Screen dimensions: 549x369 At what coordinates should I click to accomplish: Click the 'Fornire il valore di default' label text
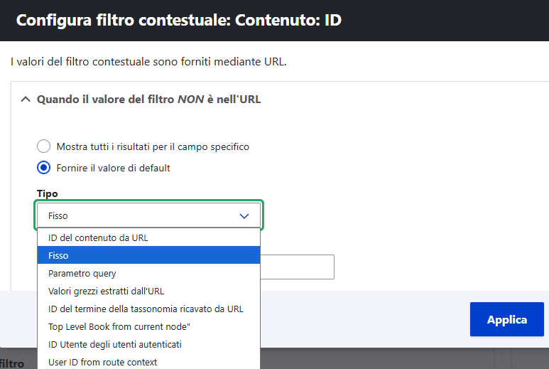113,168
